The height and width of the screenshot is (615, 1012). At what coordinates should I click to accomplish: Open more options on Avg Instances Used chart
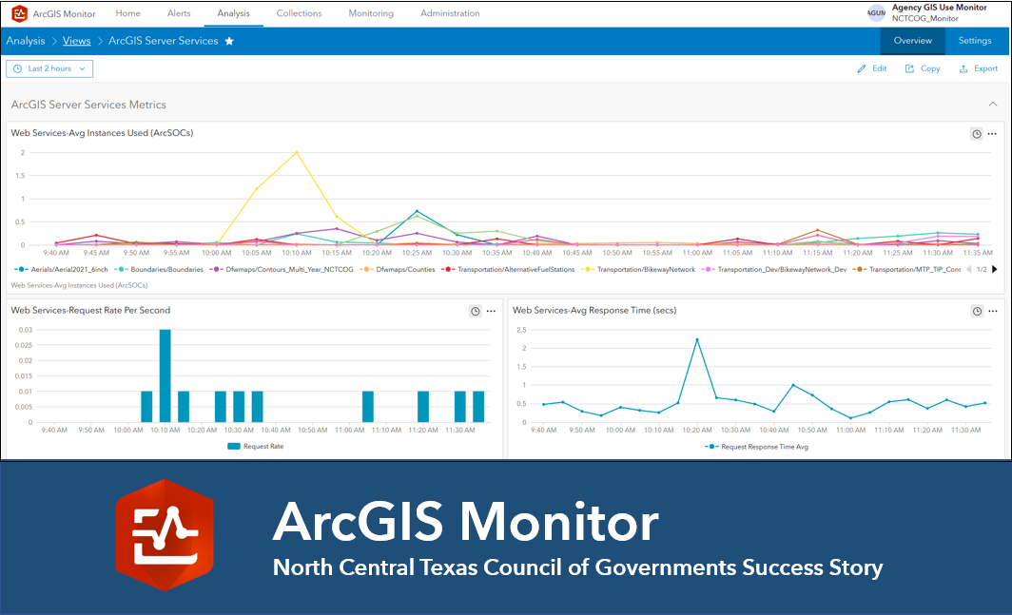(992, 134)
